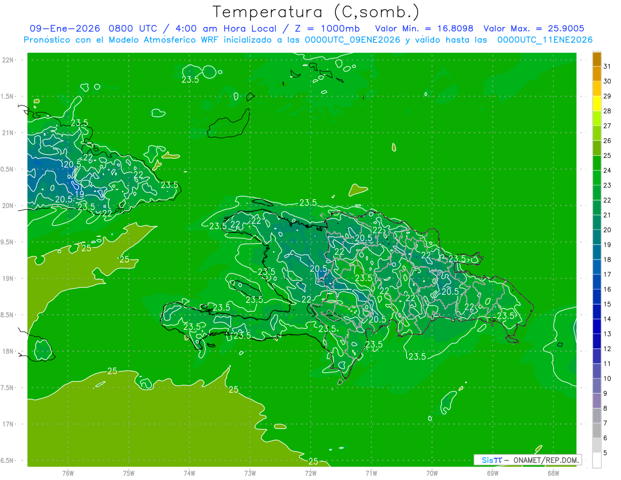Click the '21' value on the color legend
Viewport: 621px width, 480px height.
pos(607,215)
